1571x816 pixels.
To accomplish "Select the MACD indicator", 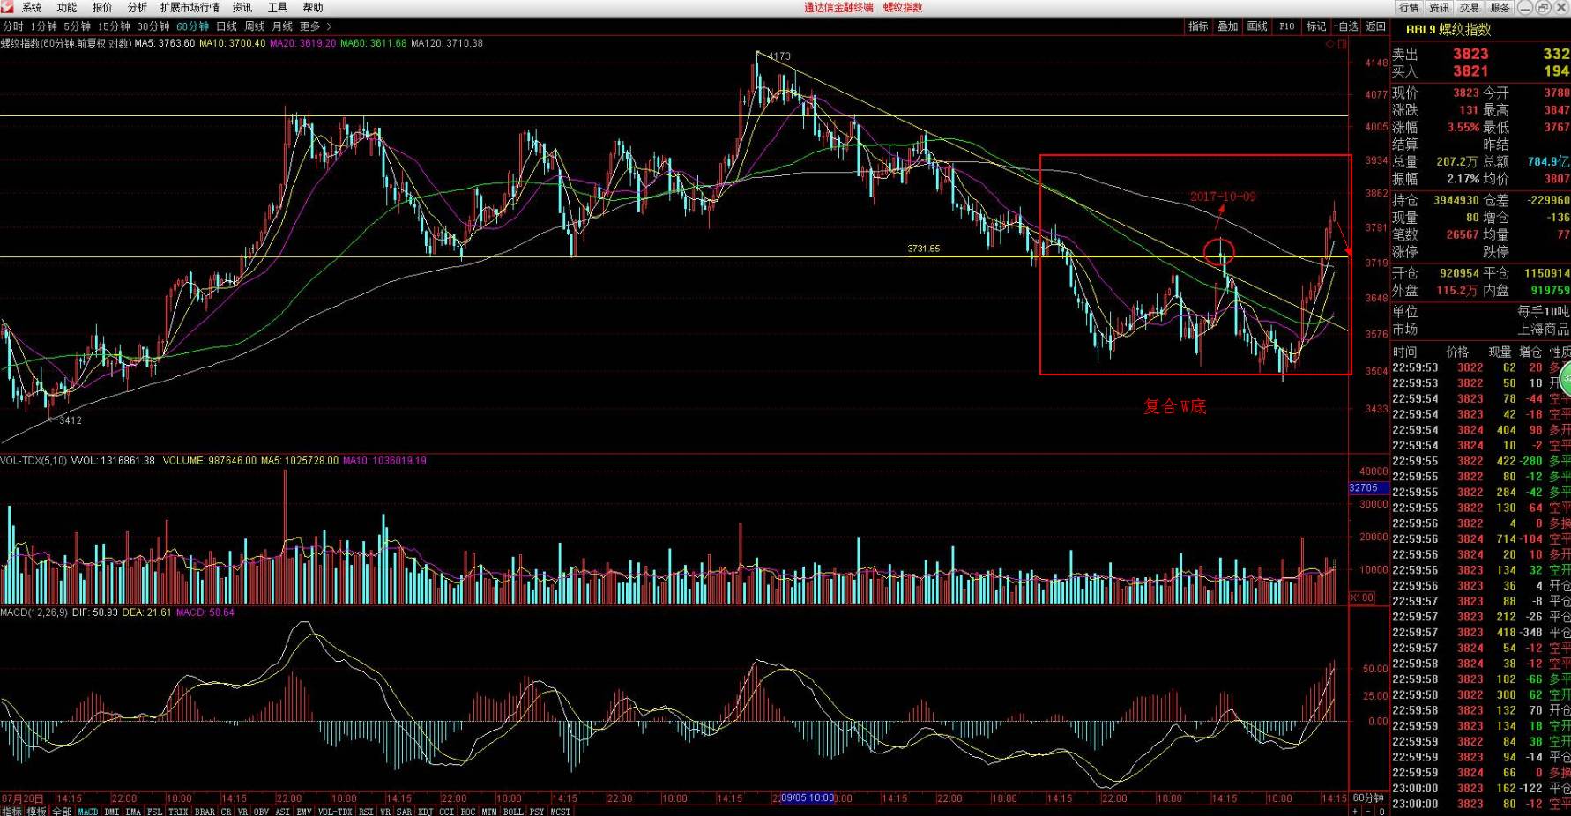I will tap(88, 811).
